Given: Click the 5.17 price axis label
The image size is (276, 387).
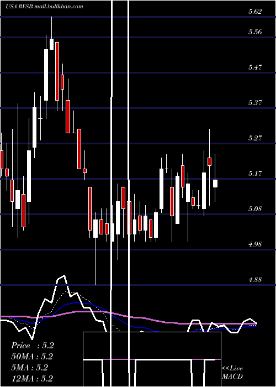Looking at the screenshot, I should [x=255, y=174].
